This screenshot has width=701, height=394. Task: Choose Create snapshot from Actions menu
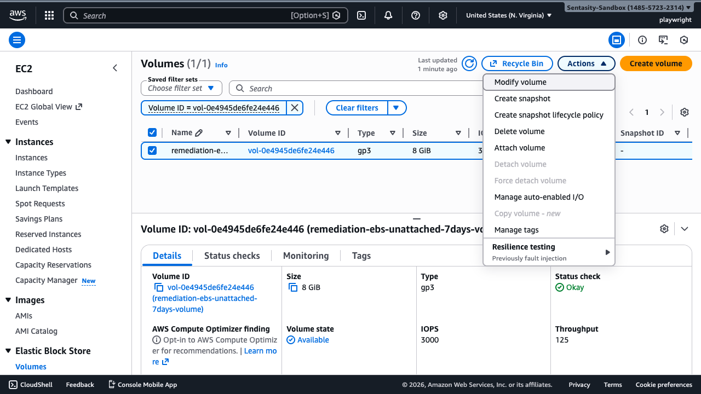pos(522,99)
